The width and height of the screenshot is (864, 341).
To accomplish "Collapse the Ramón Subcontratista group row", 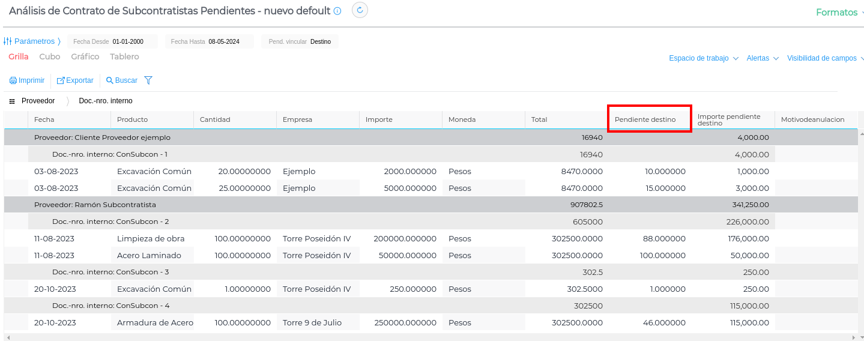I will tap(95, 205).
